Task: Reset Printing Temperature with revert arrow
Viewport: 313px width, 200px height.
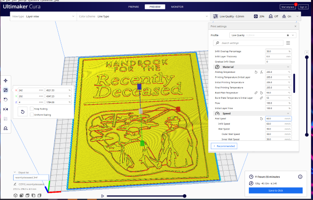Action: tap(256, 72)
